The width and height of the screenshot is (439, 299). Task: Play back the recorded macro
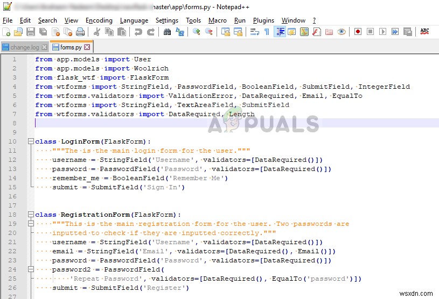382,32
